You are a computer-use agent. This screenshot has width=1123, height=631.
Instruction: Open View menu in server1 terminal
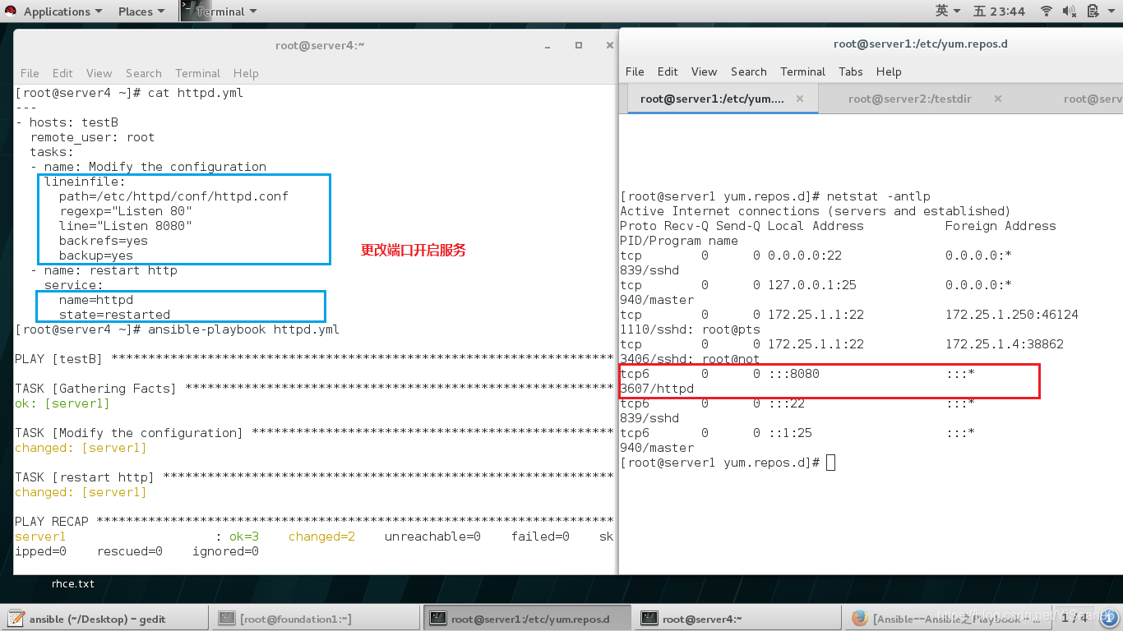(704, 71)
